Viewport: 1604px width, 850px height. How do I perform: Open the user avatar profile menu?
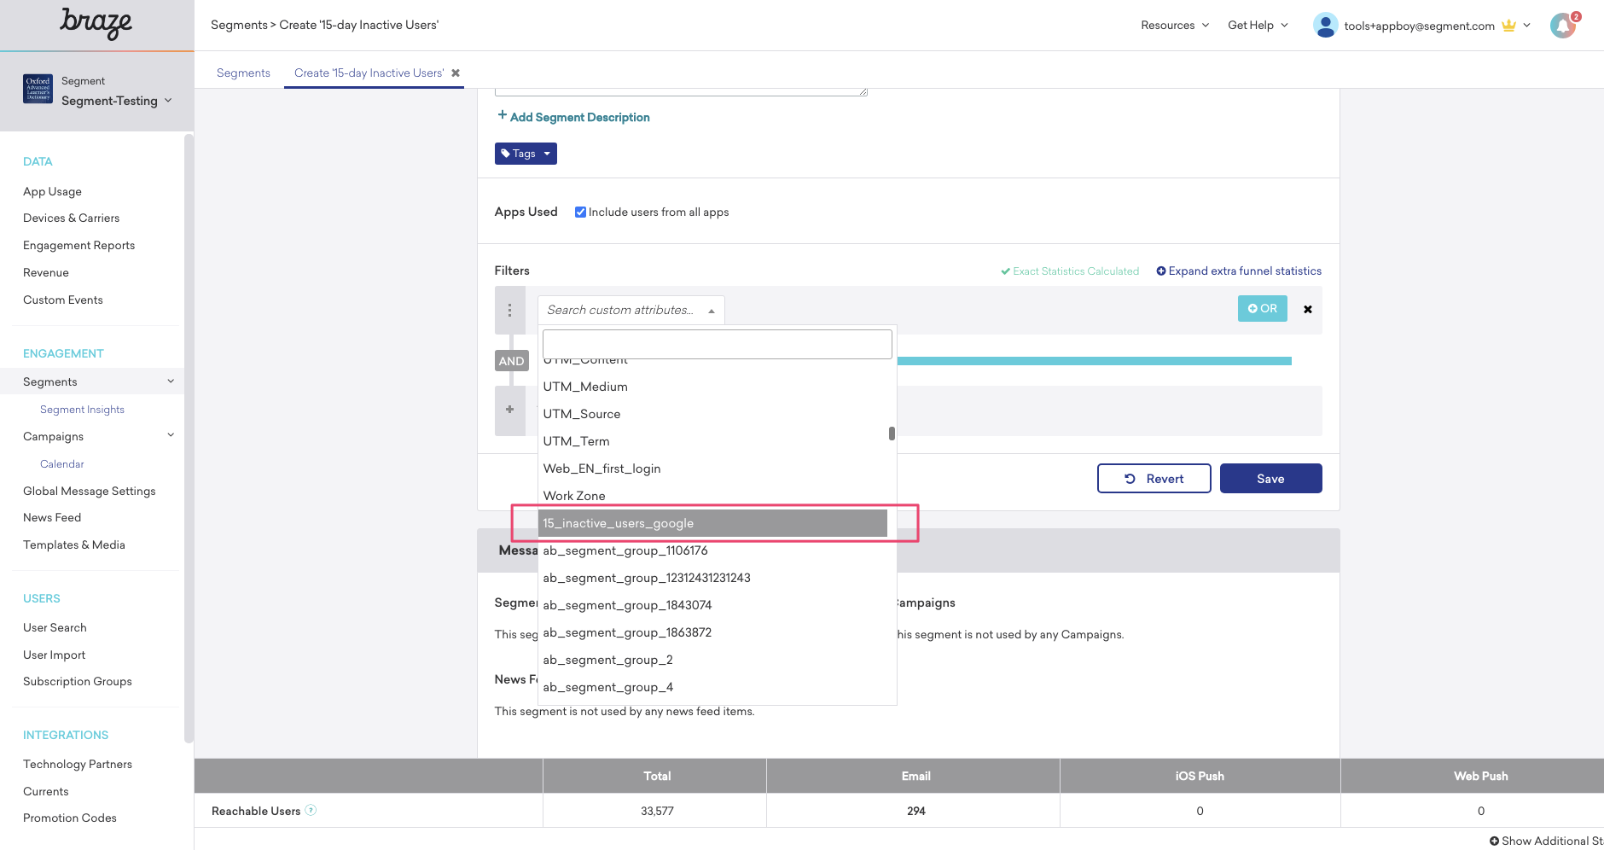[1325, 25]
